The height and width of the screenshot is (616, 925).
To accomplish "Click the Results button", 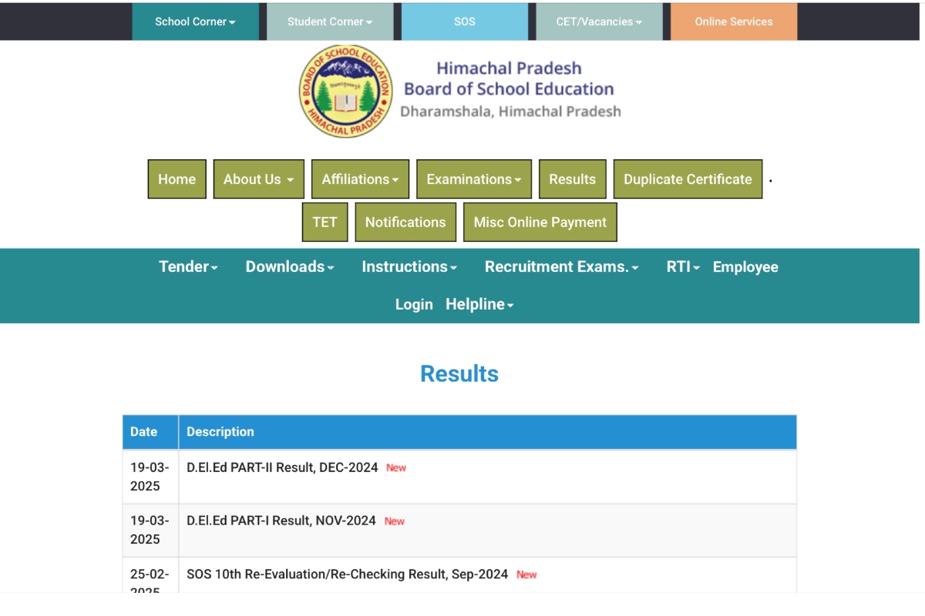I will 573,179.
